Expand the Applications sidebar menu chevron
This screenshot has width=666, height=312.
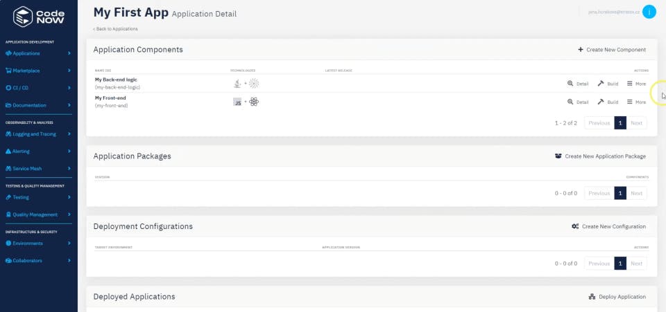[69, 53]
